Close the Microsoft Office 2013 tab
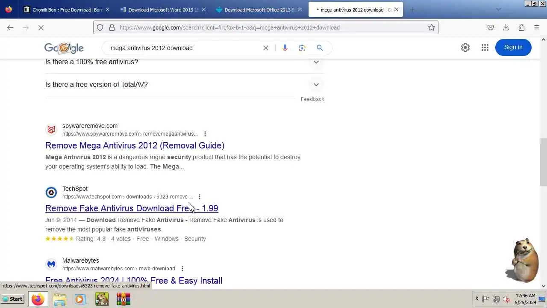Image resolution: width=547 pixels, height=308 pixels. tap(300, 9)
